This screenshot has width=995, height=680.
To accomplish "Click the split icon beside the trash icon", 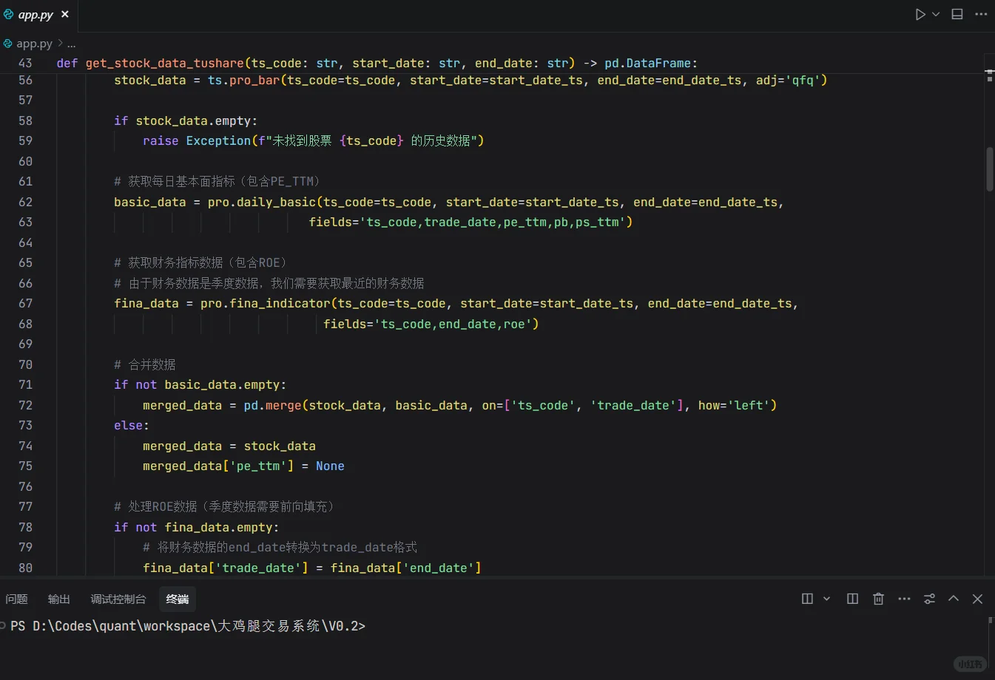I will pos(852,599).
